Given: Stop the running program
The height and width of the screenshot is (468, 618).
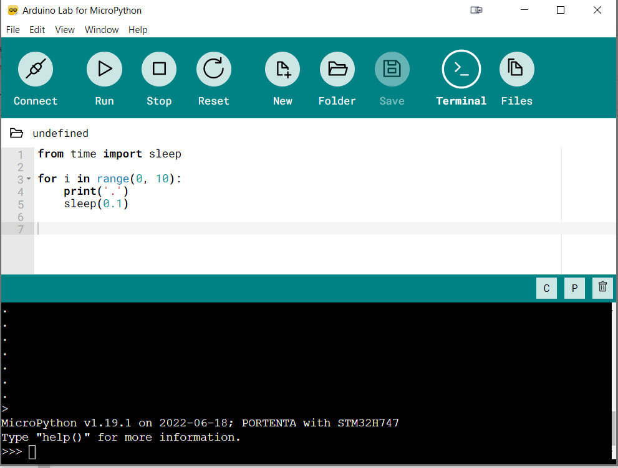Looking at the screenshot, I should click(158, 68).
